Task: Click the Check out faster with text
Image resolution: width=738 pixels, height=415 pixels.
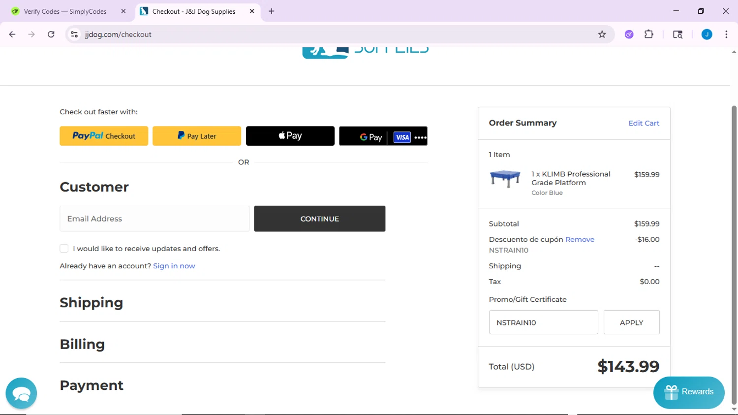Action: pos(98,112)
